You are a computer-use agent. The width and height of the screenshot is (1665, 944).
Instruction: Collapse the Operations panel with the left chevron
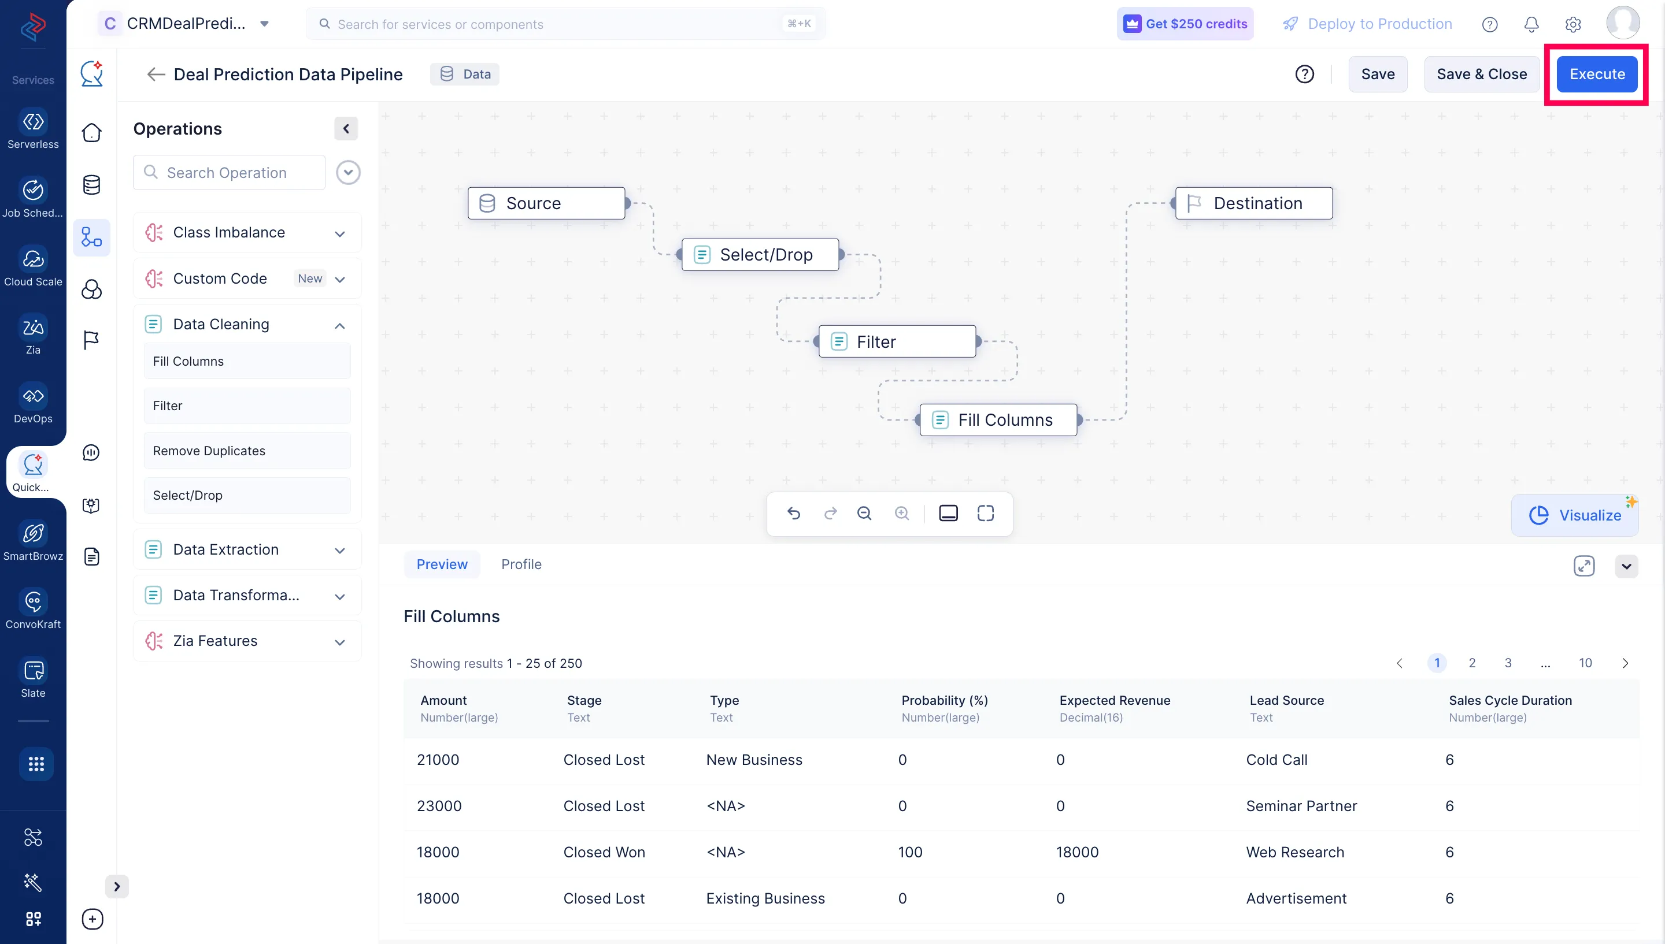point(346,128)
